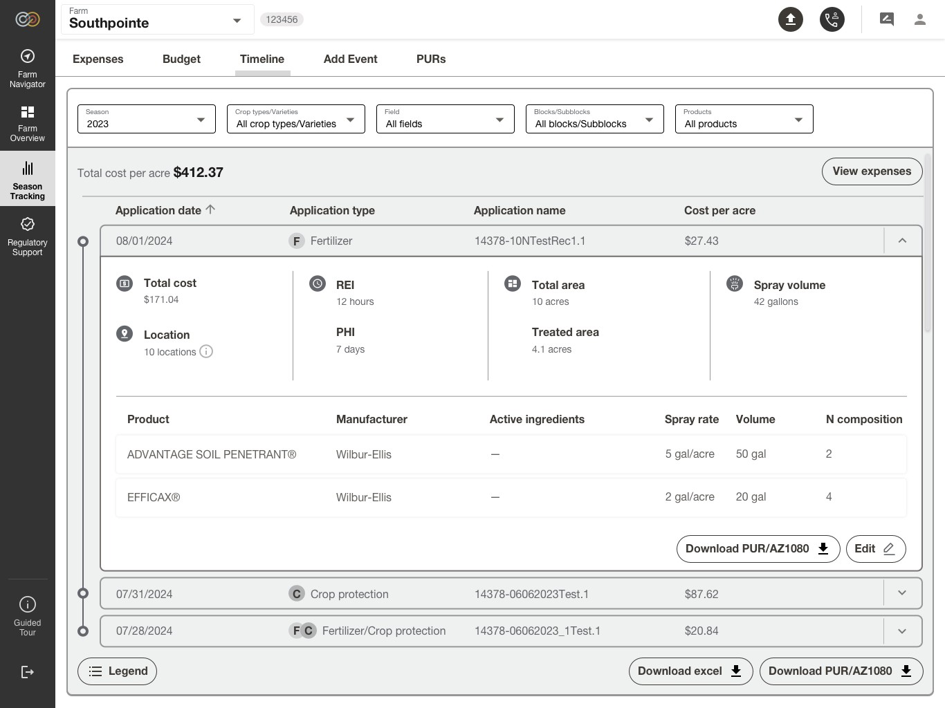Open the Products dropdown
The width and height of the screenshot is (945, 708).
744,119
